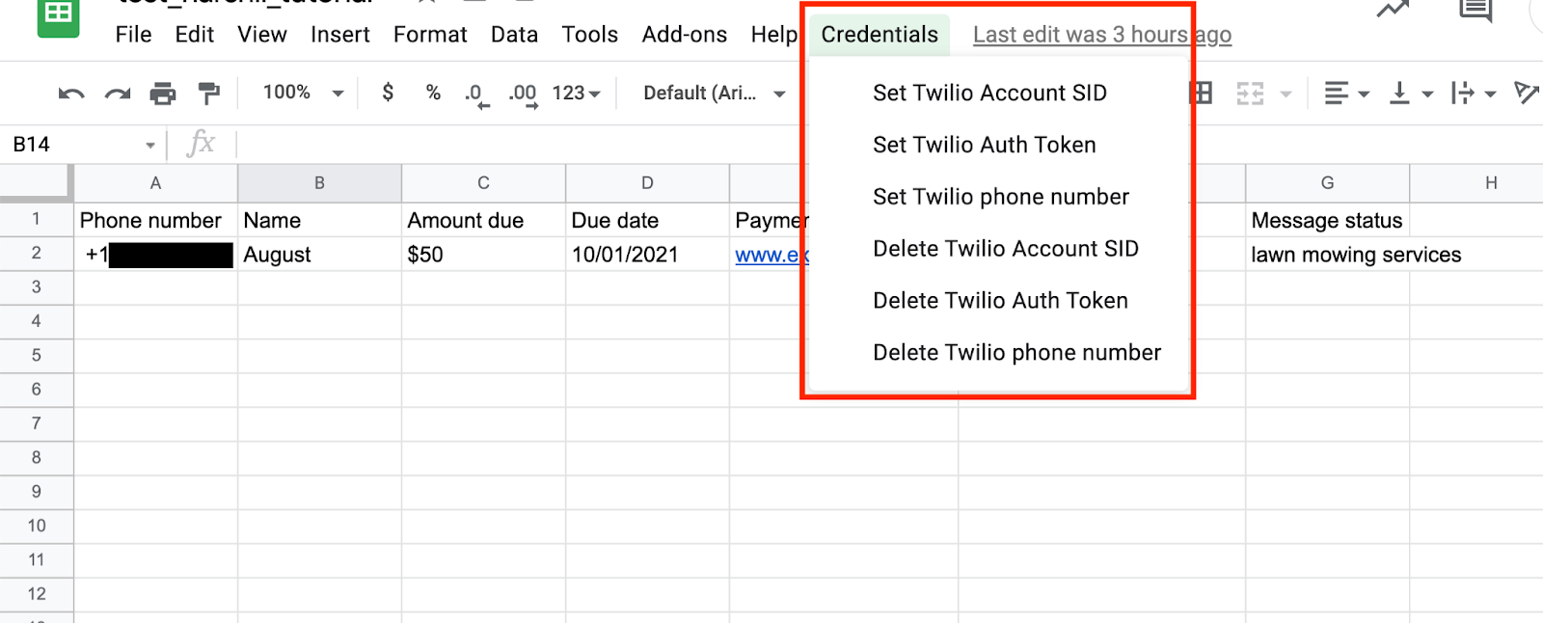Select the Paint format roller icon
Screen dimensions: 1543x623
208,94
